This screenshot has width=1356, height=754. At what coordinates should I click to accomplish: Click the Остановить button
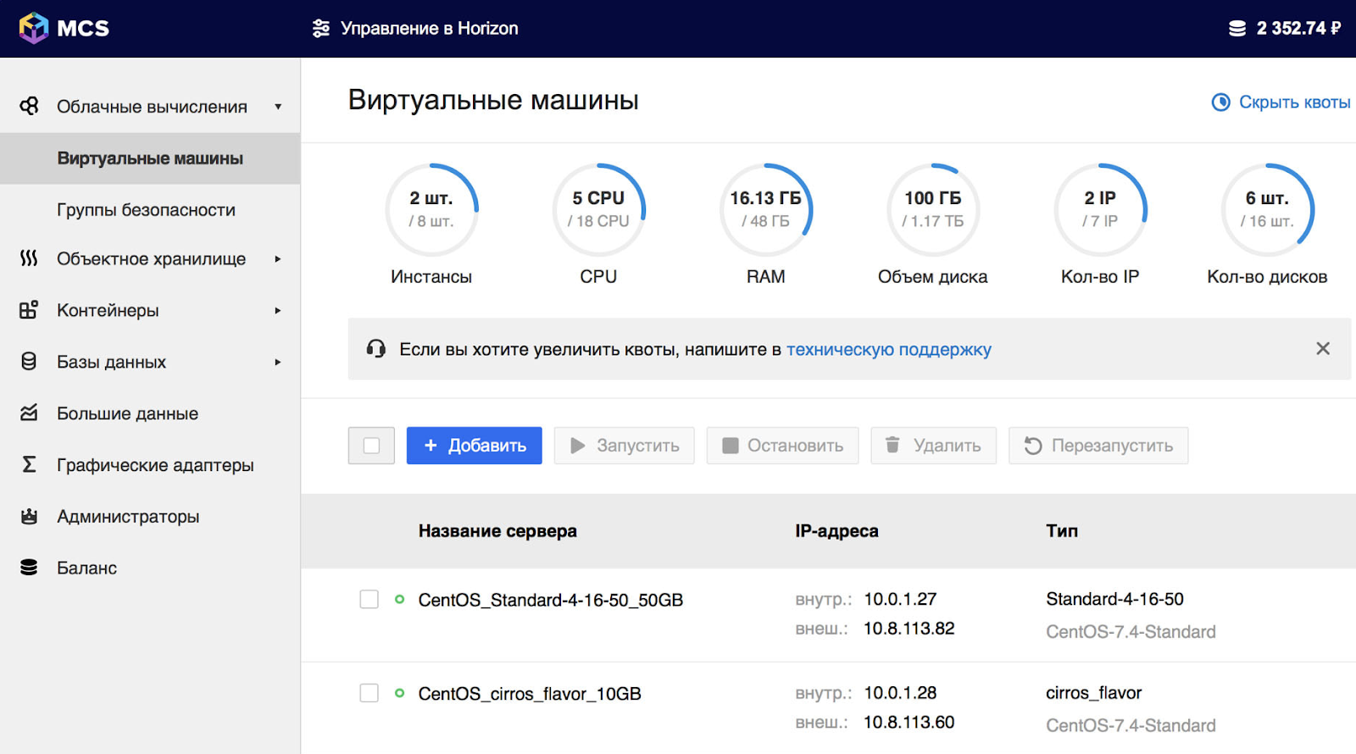pos(783,446)
